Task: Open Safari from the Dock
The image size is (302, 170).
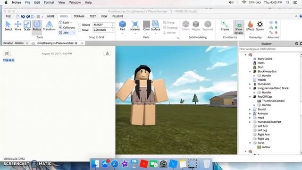Action: tap(115, 164)
